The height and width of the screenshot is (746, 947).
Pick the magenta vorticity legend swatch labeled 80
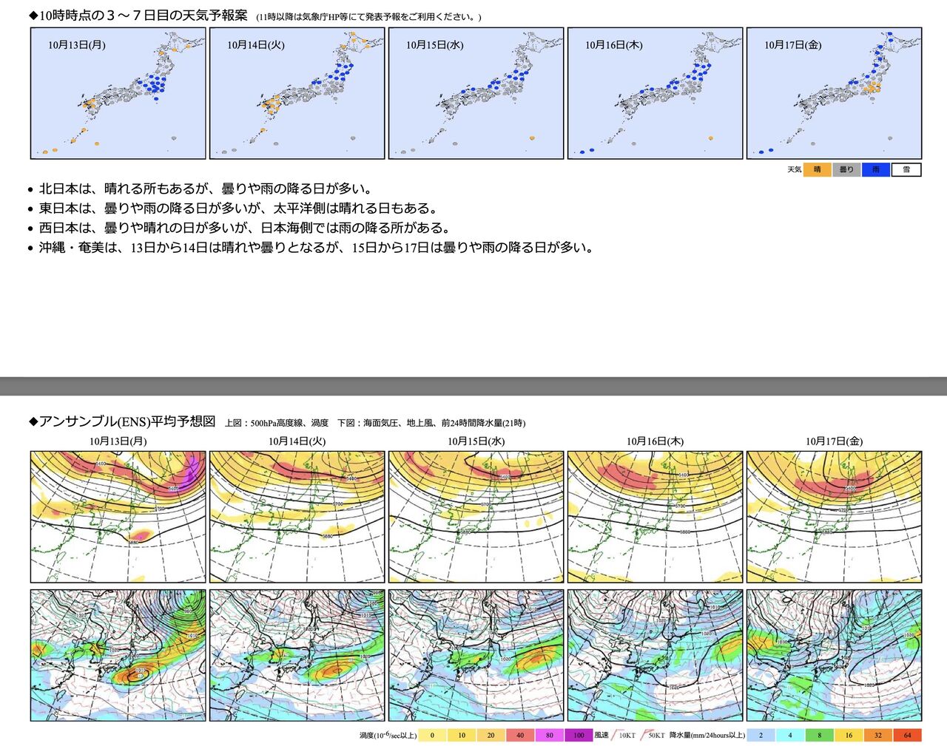pyautogui.click(x=550, y=735)
